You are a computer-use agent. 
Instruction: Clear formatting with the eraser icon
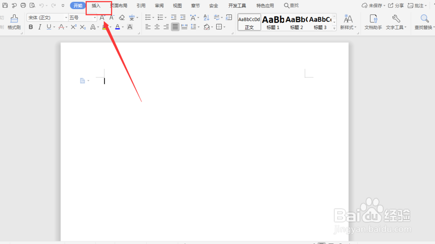122,17
